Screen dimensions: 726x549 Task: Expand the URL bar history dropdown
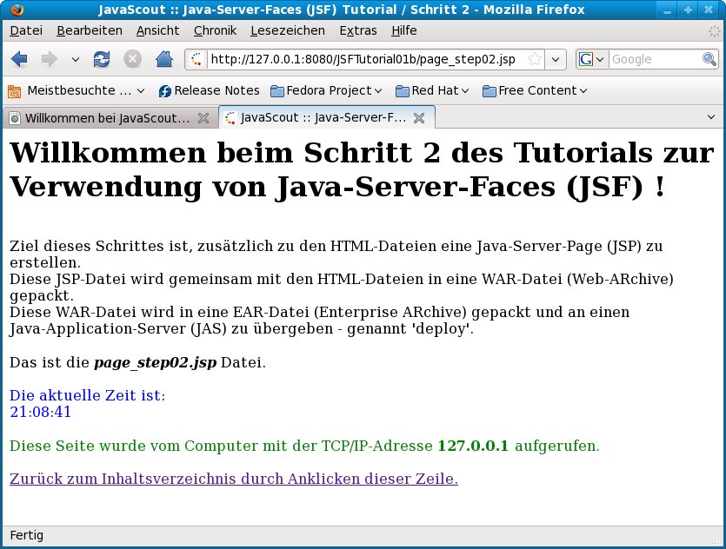(x=556, y=59)
